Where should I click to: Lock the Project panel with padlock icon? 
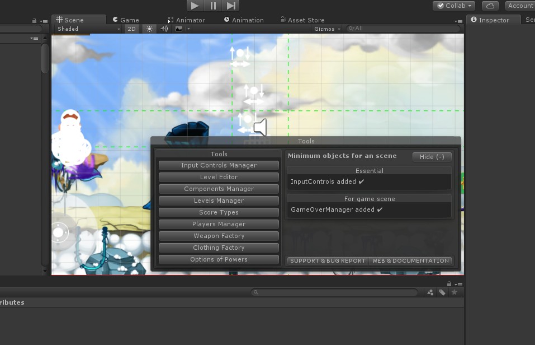pos(449,284)
